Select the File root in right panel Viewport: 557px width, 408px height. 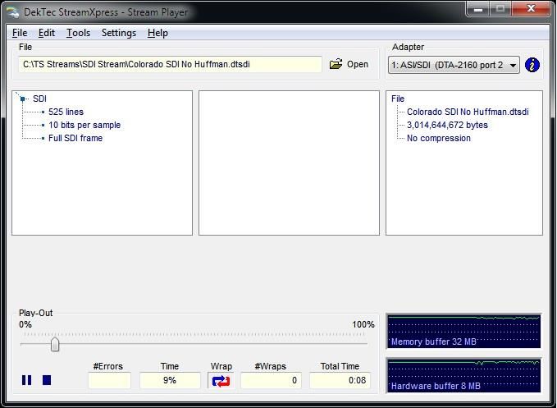398,99
